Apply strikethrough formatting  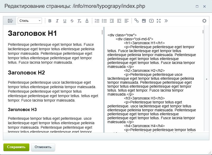coord(72,21)
